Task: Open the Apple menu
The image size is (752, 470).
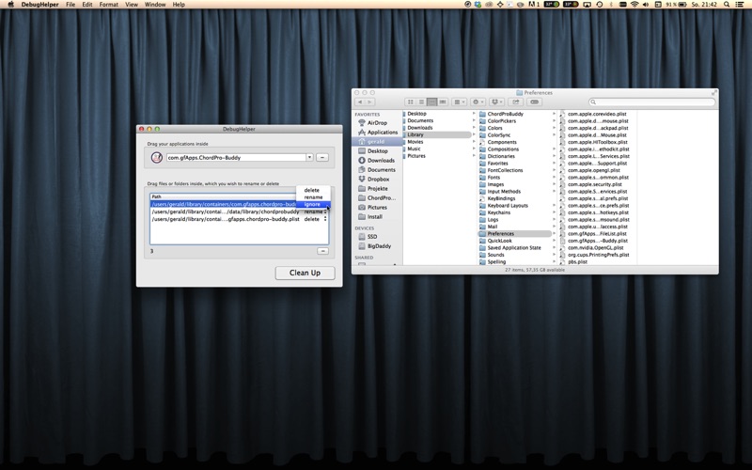Action: coord(10,5)
